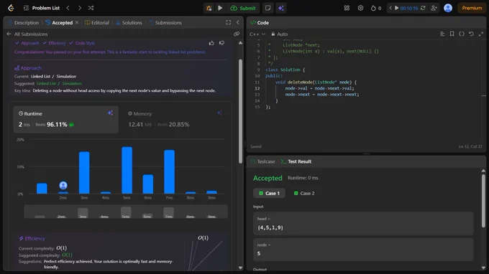Switch to the Description tab
This screenshot has height=274, width=489.
(x=24, y=23)
